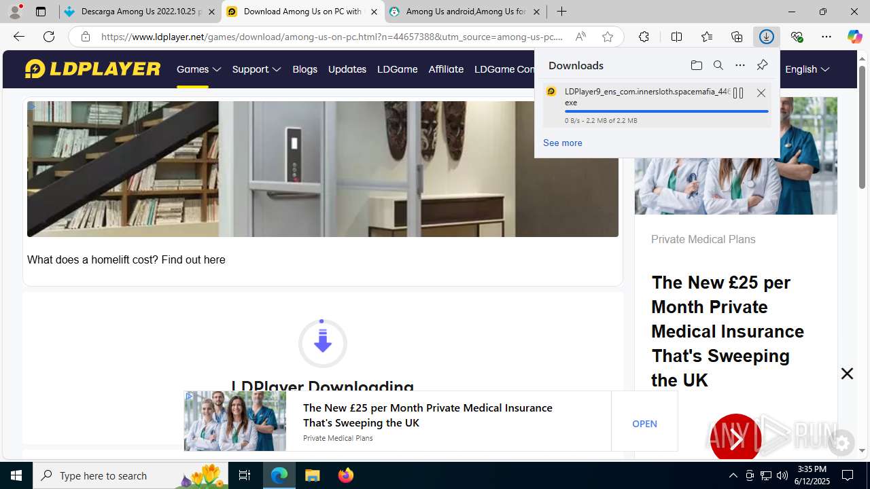Screen dimensions: 870x489
Task: Open the Collections icon
Action: click(737, 37)
